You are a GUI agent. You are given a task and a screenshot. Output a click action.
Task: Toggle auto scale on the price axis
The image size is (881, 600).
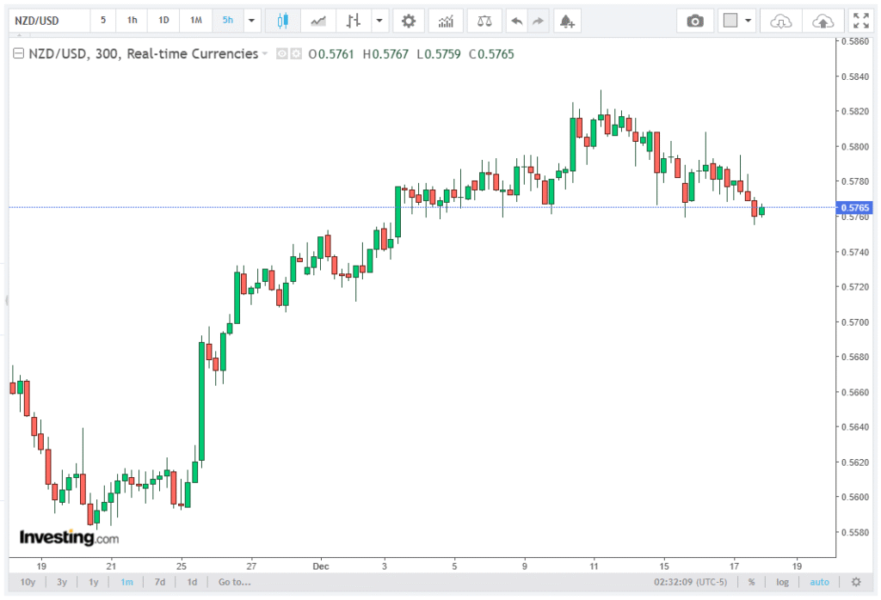pyautogui.click(x=819, y=582)
